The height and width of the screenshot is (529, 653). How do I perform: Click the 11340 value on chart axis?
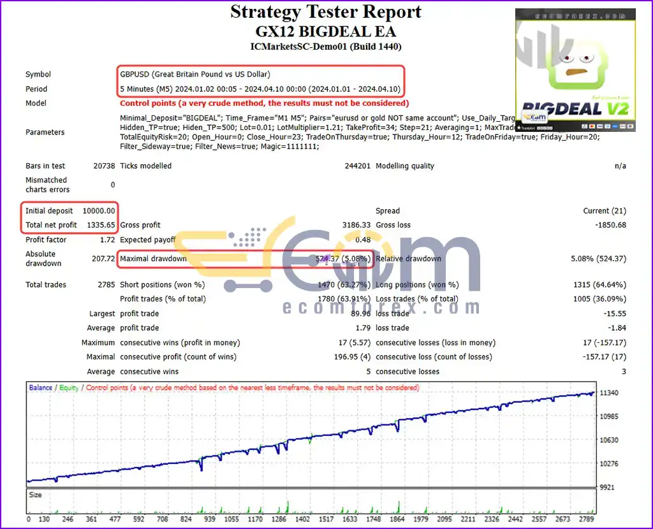click(x=609, y=393)
